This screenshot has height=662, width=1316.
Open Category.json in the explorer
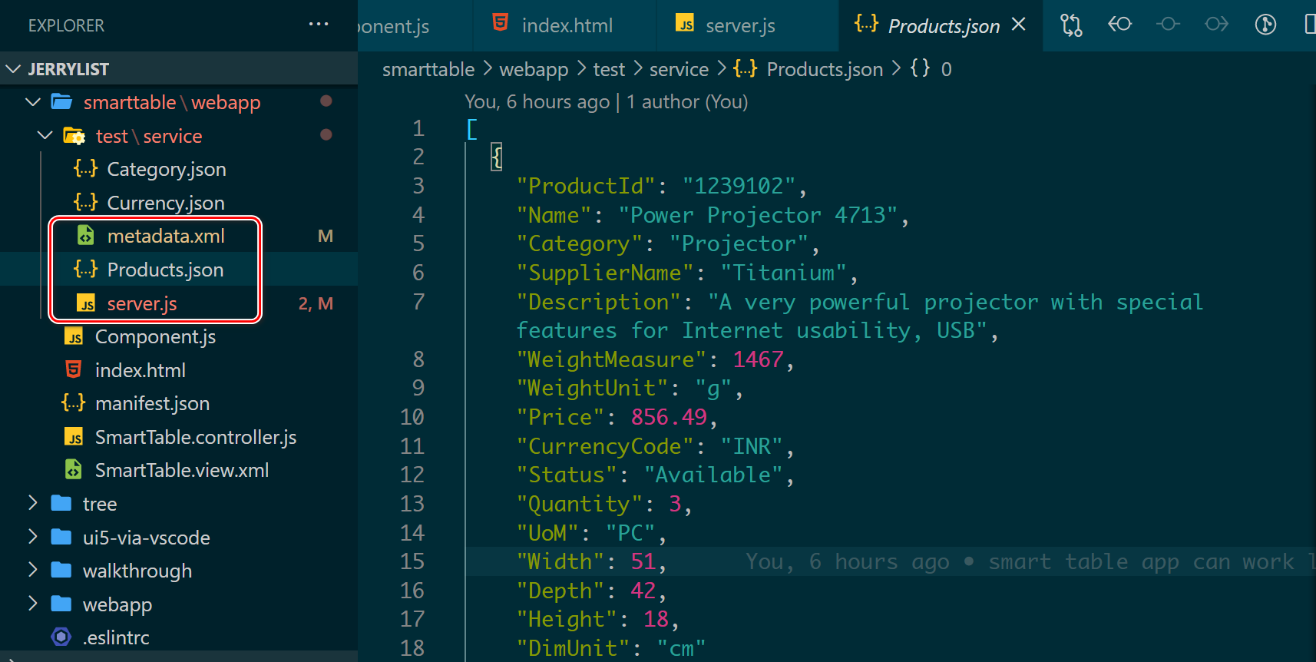click(x=167, y=169)
